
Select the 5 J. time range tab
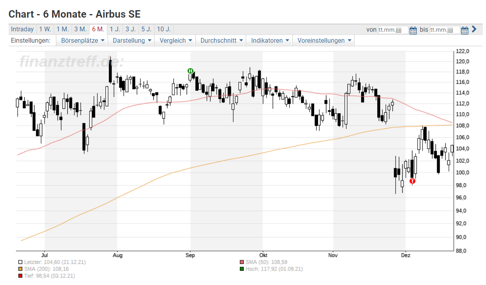(146, 29)
